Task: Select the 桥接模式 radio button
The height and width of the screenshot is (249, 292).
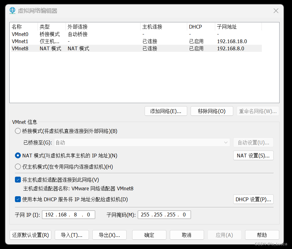Action: click(18, 131)
